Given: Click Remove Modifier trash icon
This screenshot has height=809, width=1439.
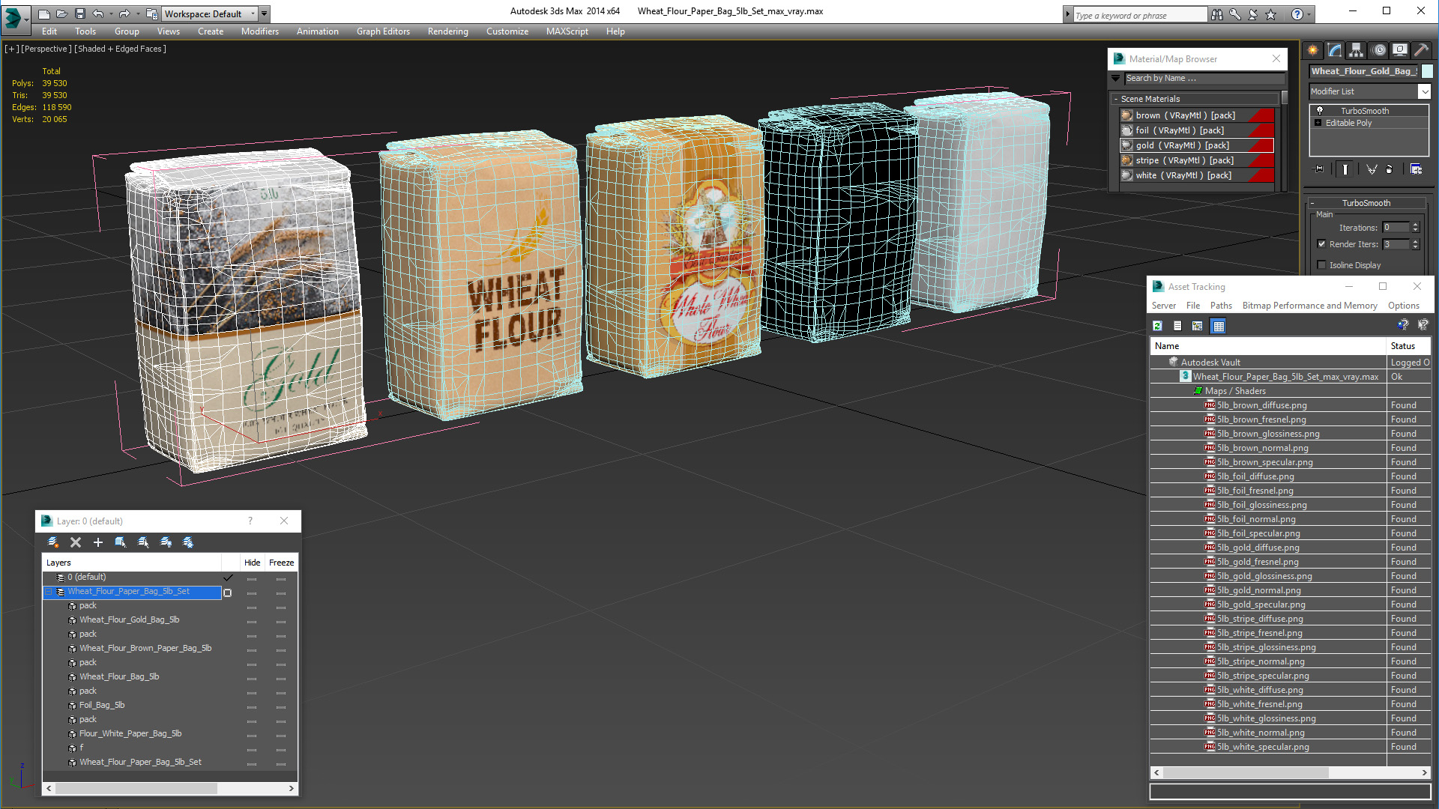Looking at the screenshot, I should point(1390,169).
